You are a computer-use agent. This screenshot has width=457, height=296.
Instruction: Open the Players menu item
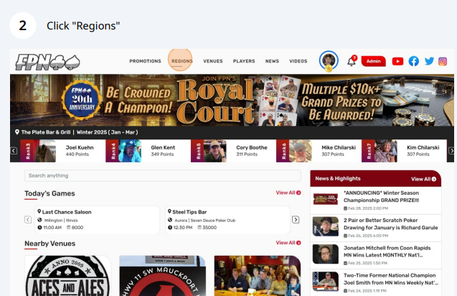point(244,61)
